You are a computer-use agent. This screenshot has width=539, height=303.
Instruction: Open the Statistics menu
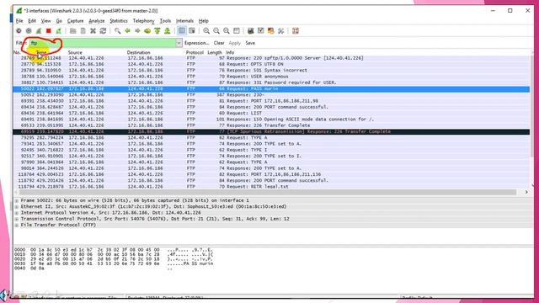point(119,21)
